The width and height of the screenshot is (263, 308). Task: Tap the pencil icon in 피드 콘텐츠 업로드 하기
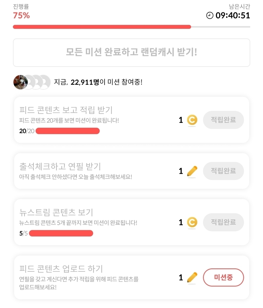192,278
